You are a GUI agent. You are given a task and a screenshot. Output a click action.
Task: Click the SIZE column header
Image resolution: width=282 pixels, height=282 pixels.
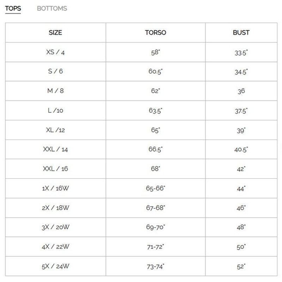tap(55, 32)
